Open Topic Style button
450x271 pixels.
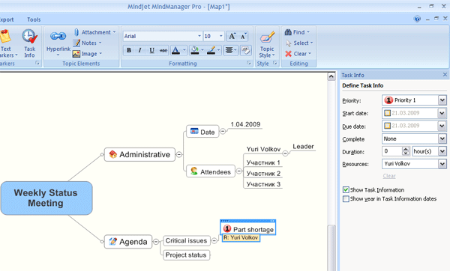pyautogui.click(x=267, y=44)
